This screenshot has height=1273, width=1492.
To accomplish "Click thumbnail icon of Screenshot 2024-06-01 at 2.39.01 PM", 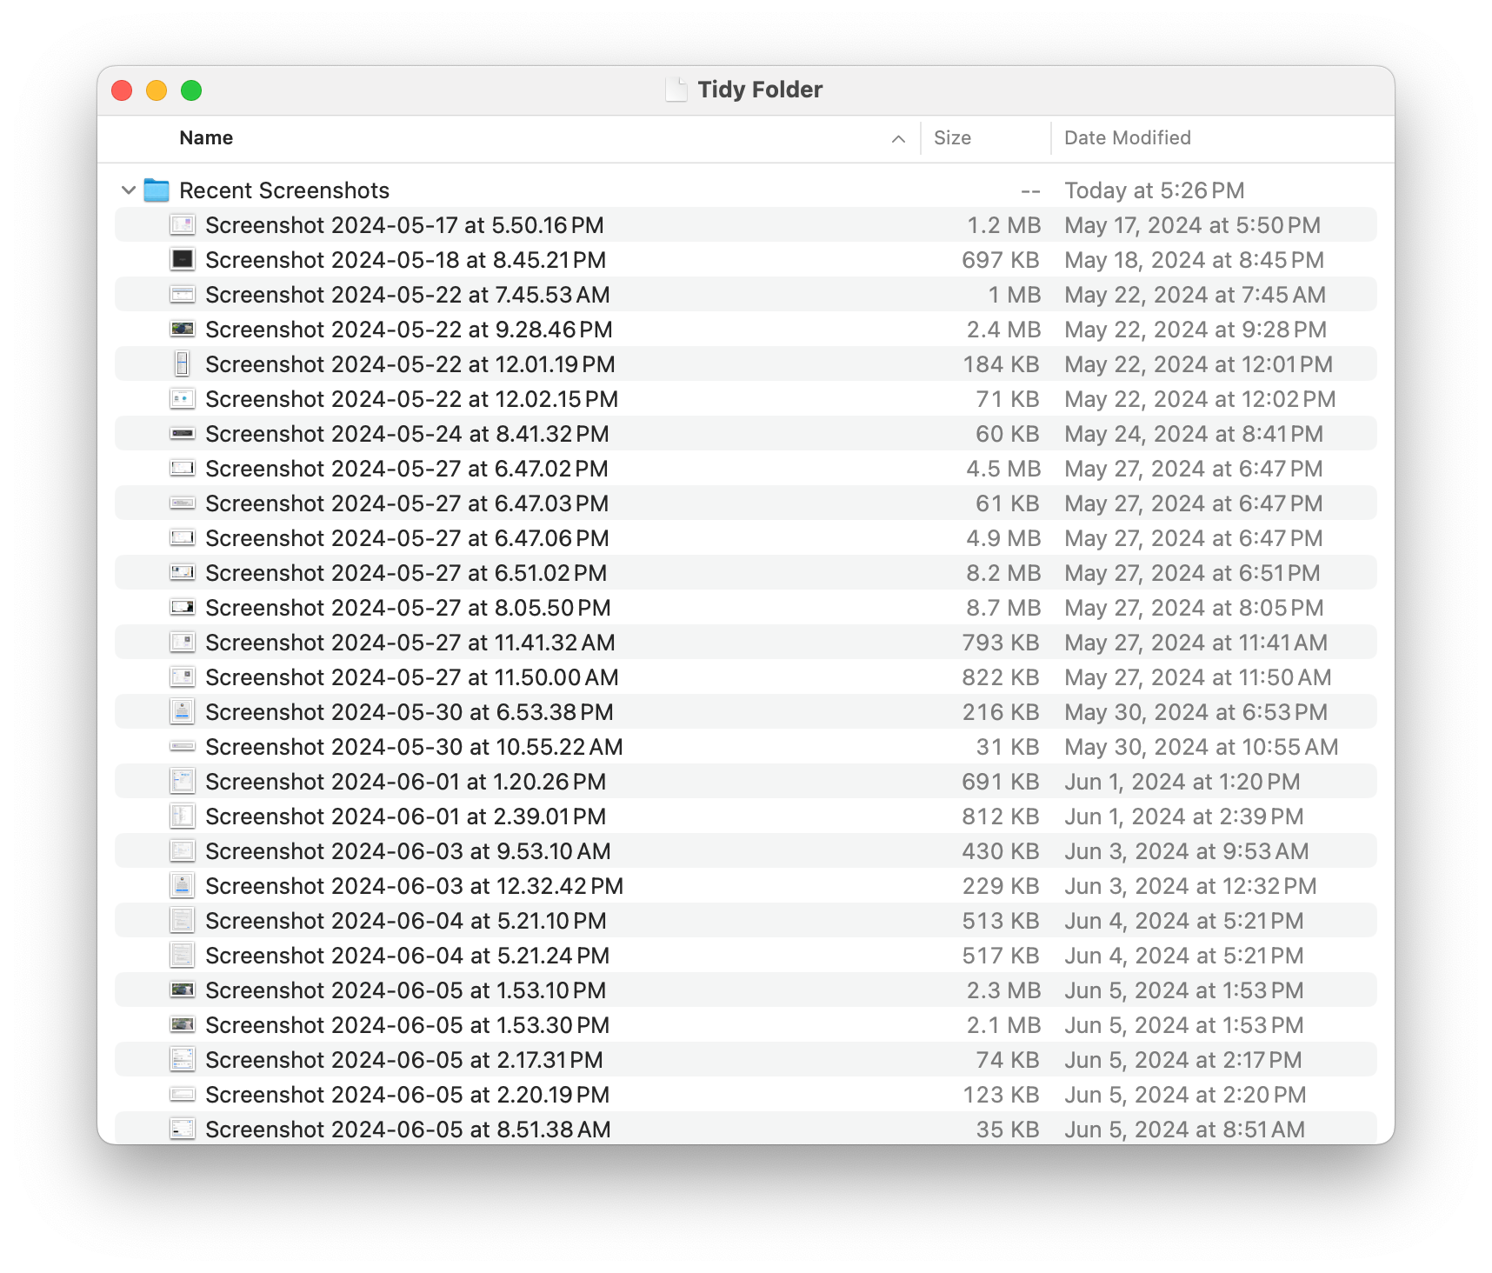I will [183, 816].
